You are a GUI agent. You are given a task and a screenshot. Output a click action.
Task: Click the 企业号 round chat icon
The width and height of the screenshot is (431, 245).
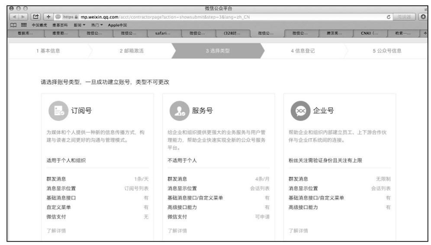(x=300, y=111)
